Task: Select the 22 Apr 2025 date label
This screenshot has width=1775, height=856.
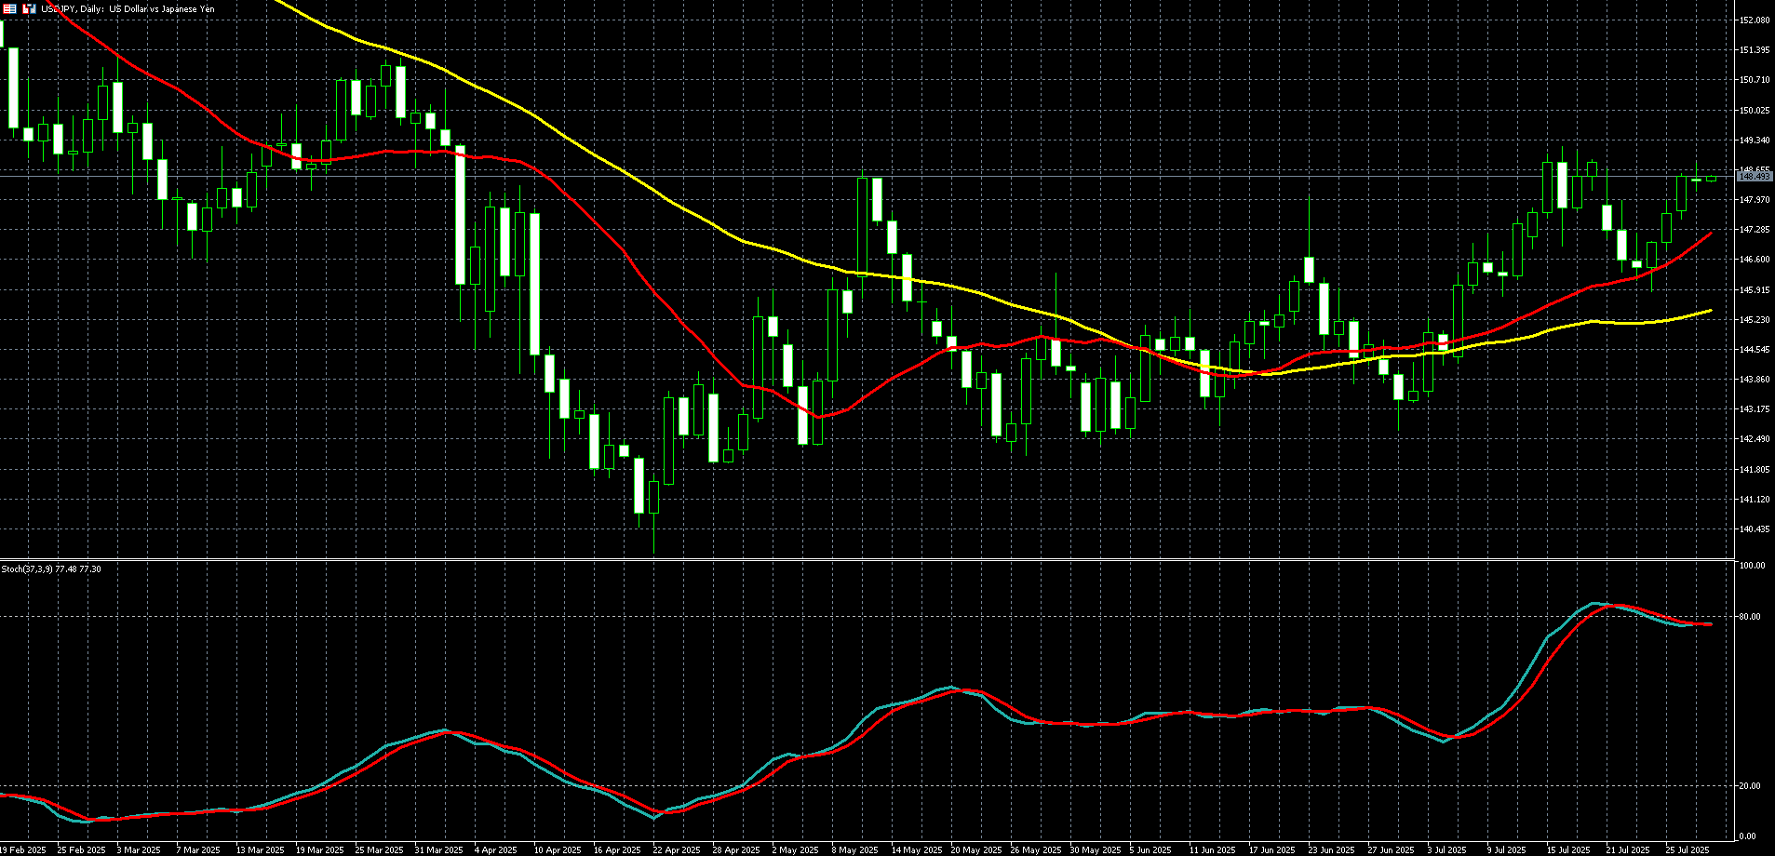Action: tap(677, 849)
